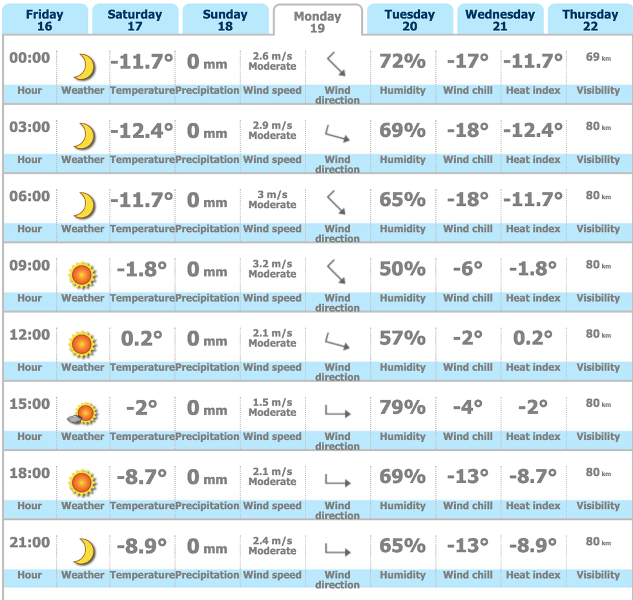633x600 pixels.
Task: Click the -11.7° temperature at 00:00
Action: pos(141,62)
